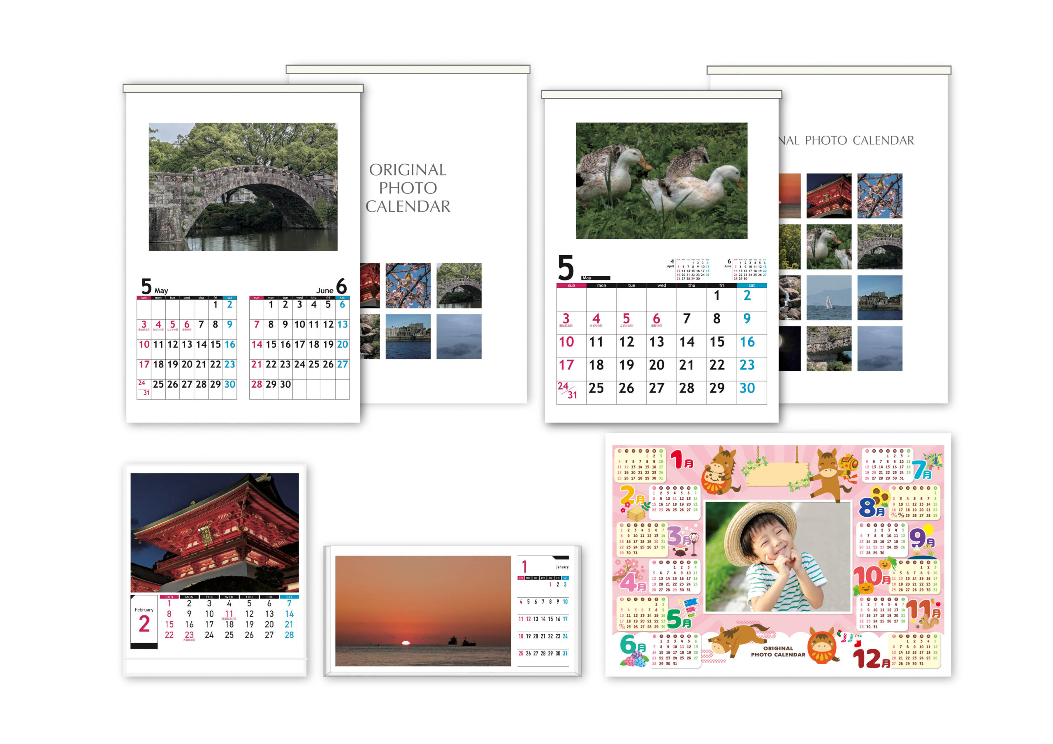Click the ducks photo on large calendar

[661, 180]
